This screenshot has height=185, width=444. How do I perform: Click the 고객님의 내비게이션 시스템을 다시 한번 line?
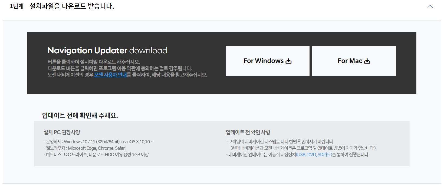coord(279,142)
